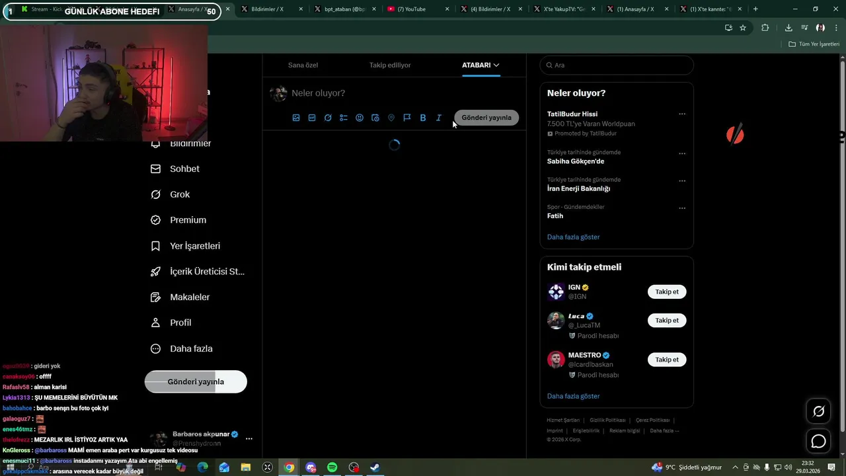Click composer Gönderi yayınla button
846x476 pixels.
(x=486, y=118)
